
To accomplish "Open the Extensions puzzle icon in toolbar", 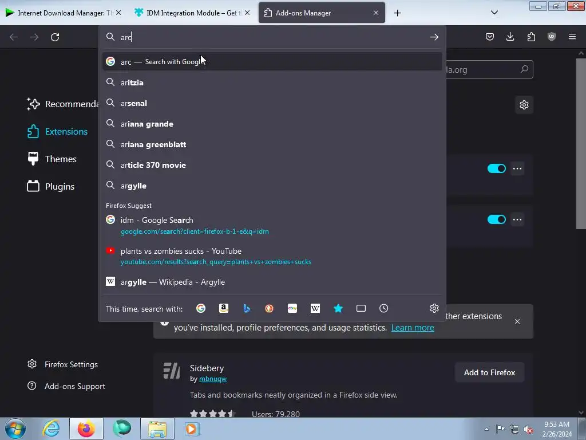I will click(x=531, y=37).
